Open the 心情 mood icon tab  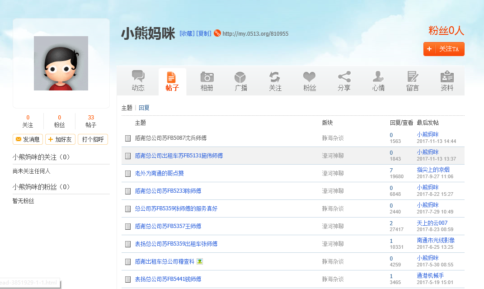[x=378, y=77]
